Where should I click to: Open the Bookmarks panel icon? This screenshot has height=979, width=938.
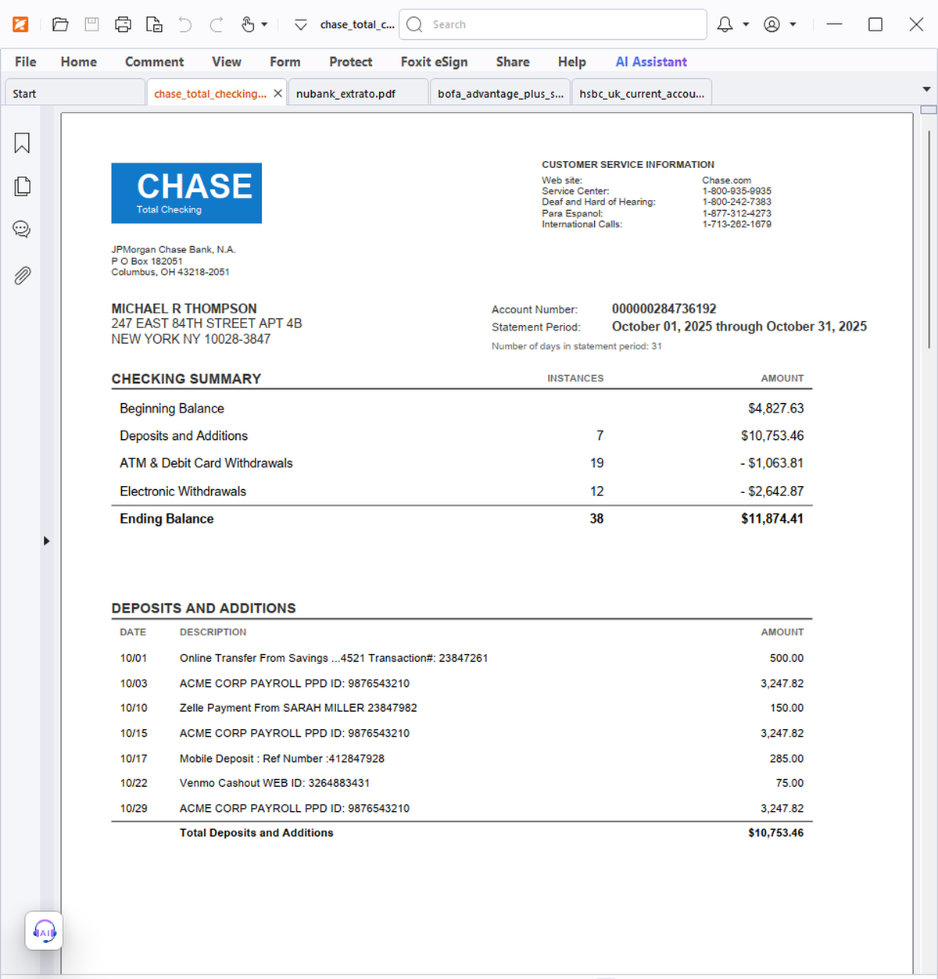point(22,143)
